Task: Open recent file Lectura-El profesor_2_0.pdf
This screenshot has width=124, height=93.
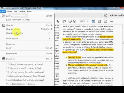Action: coord(24,68)
